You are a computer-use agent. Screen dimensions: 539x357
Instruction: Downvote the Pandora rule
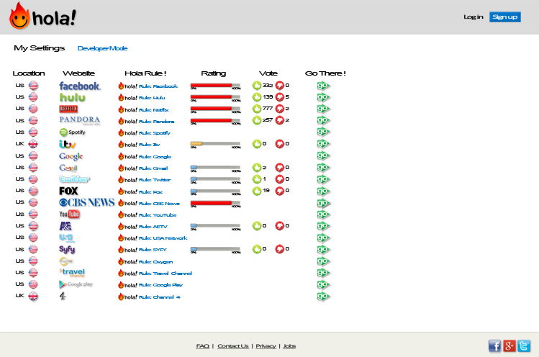(x=279, y=120)
